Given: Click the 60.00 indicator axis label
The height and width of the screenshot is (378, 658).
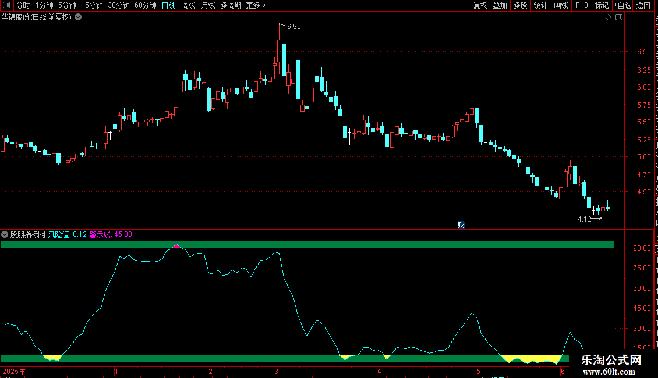Looking at the screenshot, I should pyautogui.click(x=642, y=288).
